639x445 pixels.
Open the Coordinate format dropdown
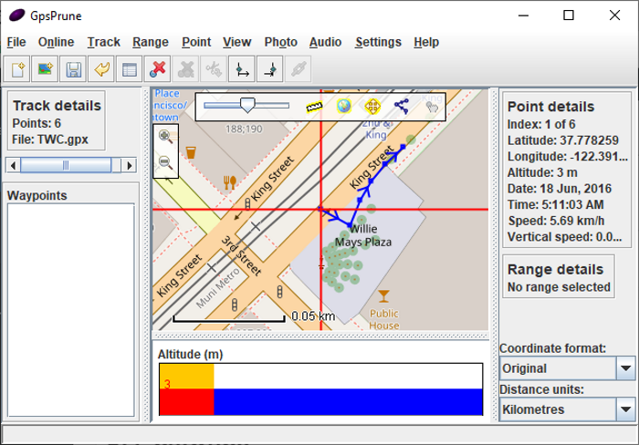pyautogui.click(x=624, y=368)
